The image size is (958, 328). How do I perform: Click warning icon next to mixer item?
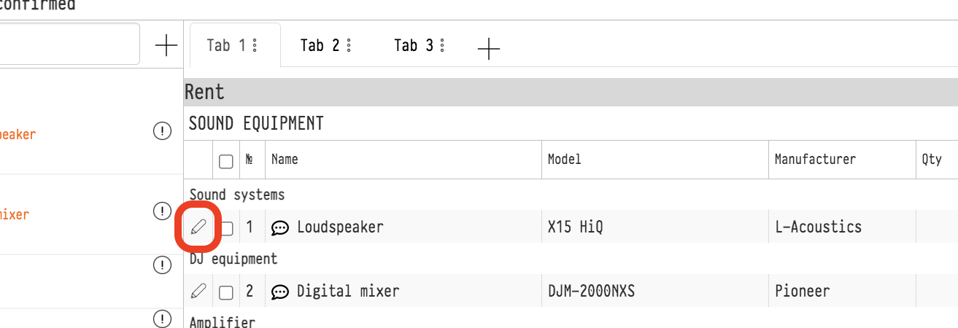[161, 211]
